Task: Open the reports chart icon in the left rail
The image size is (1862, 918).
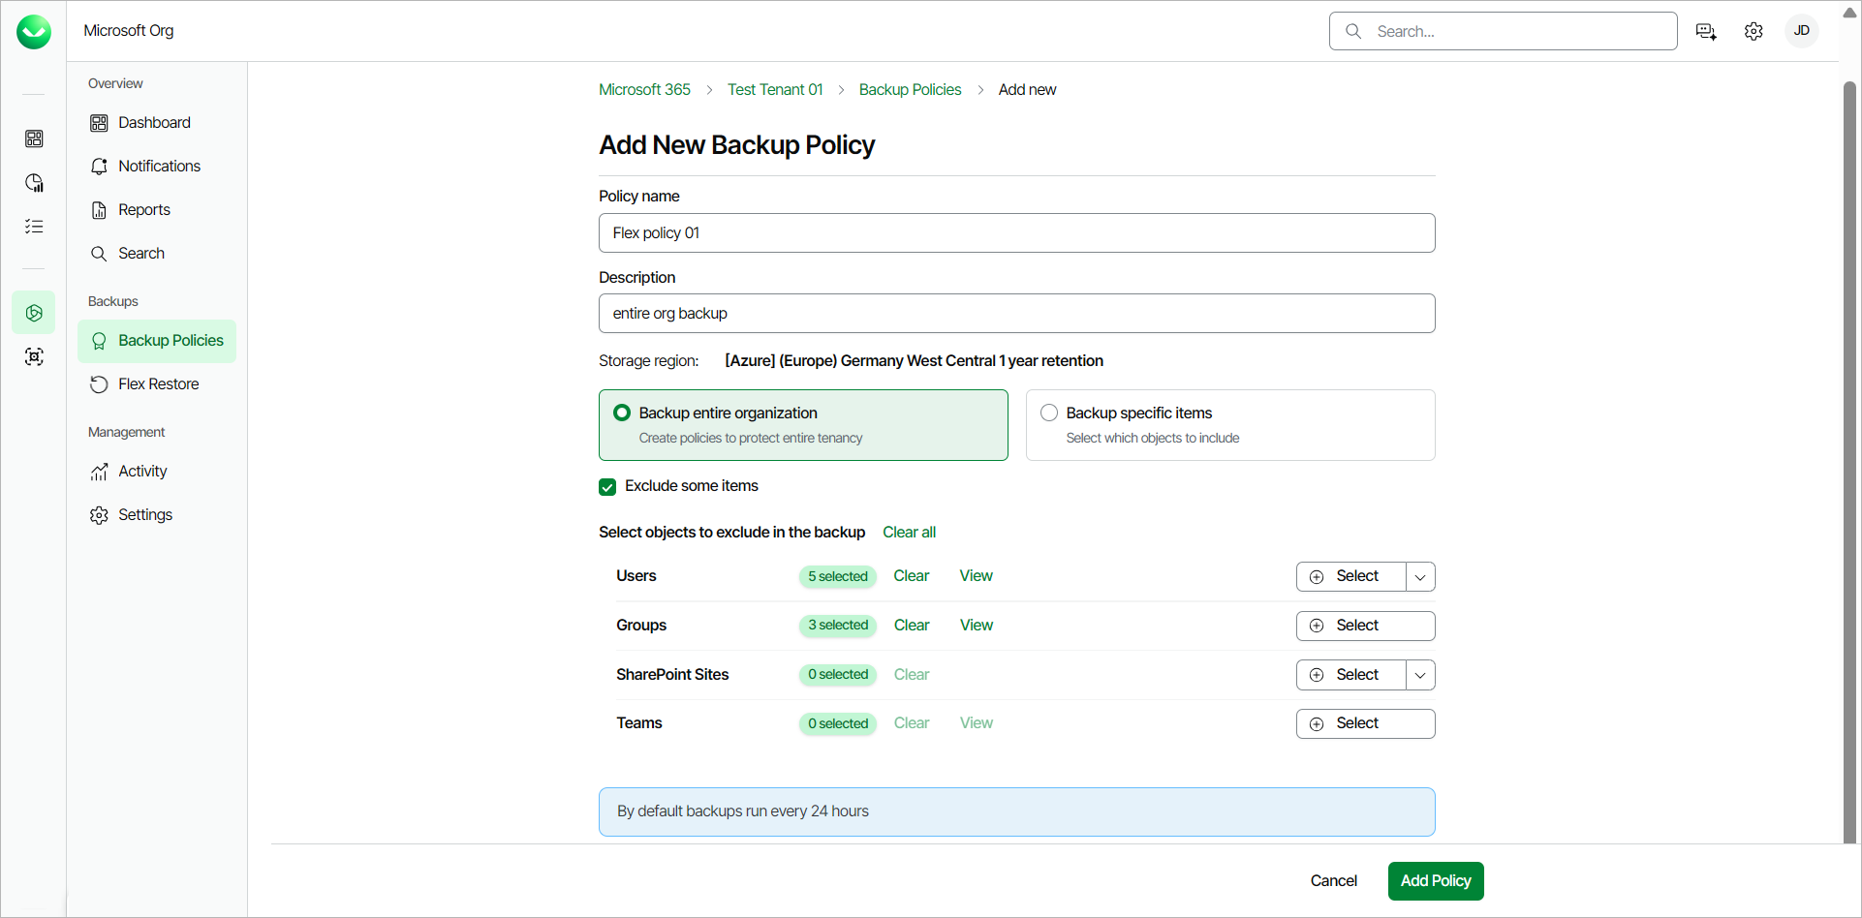Action: 34,183
